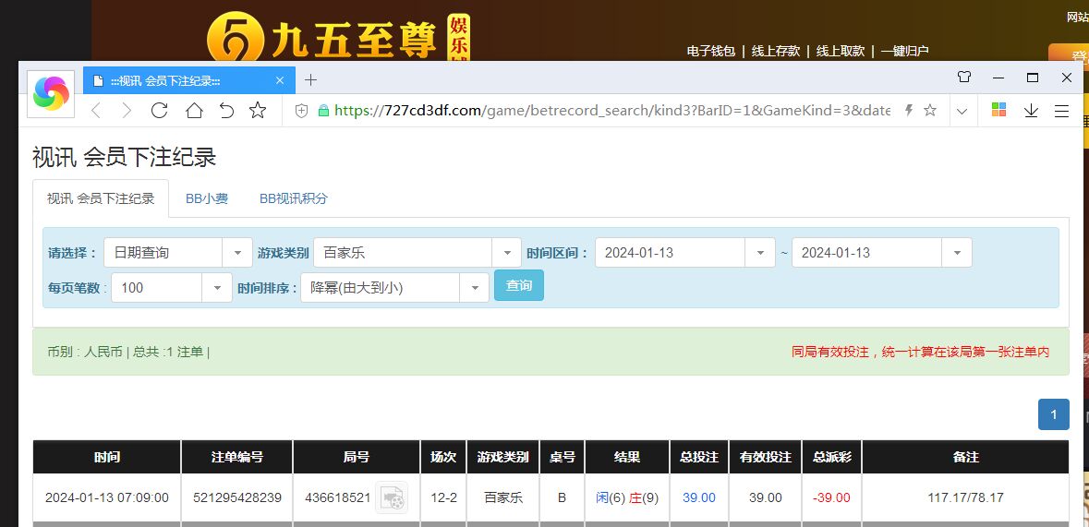Open a new browser tab

tap(310, 79)
